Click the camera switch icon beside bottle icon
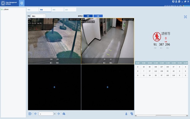Image resolution: width=190 pixels, height=119 pixels. pos(132,114)
